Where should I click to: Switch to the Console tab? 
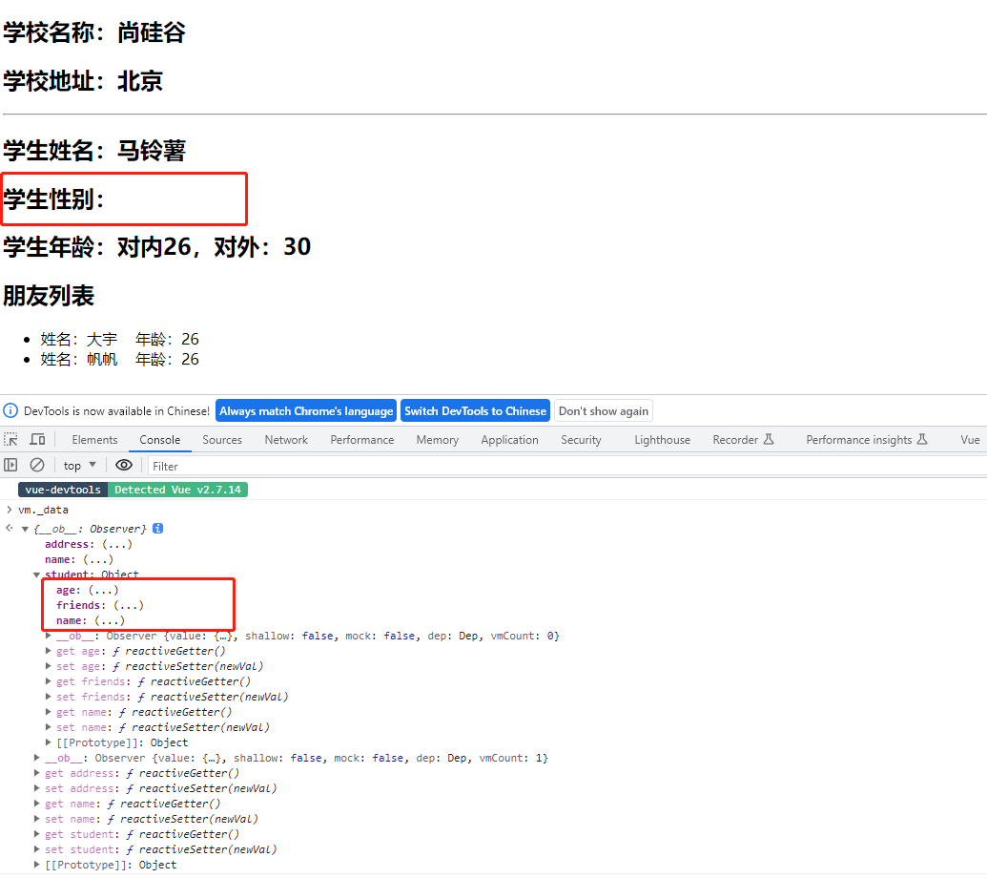tap(160, 440)
